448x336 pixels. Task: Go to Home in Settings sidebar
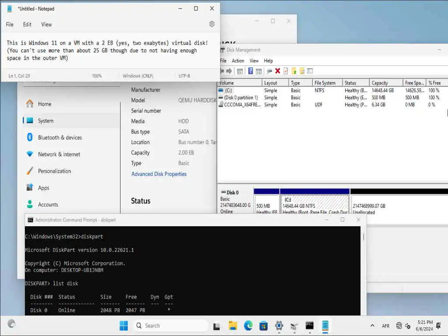71,104
